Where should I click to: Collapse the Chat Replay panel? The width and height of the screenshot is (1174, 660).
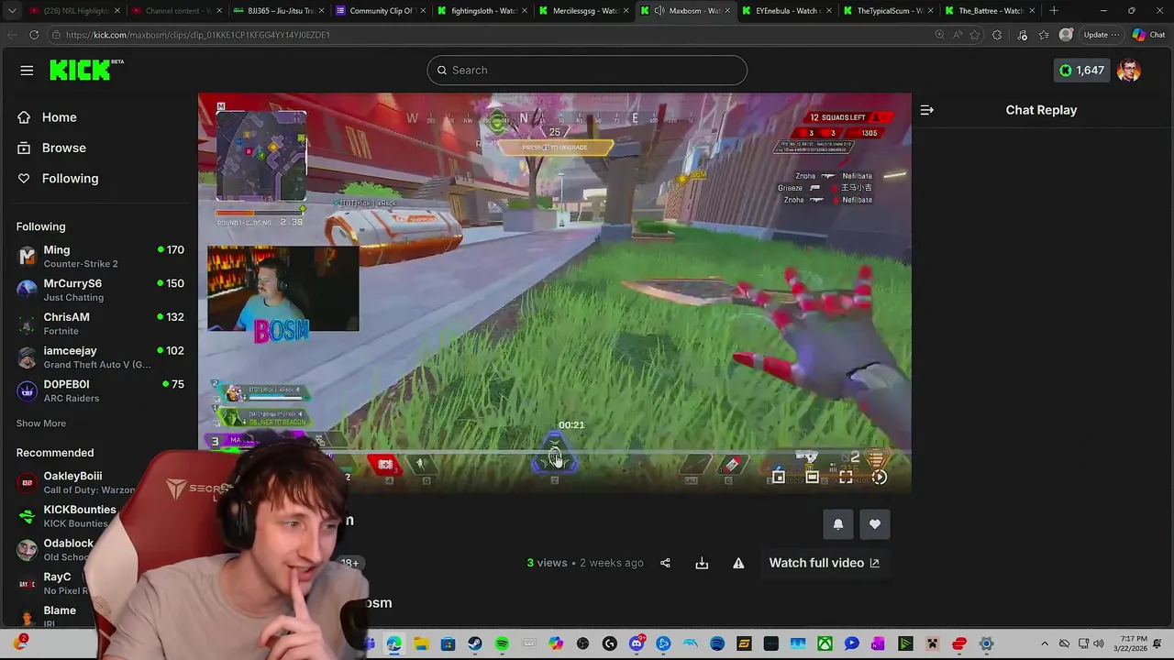926,110
